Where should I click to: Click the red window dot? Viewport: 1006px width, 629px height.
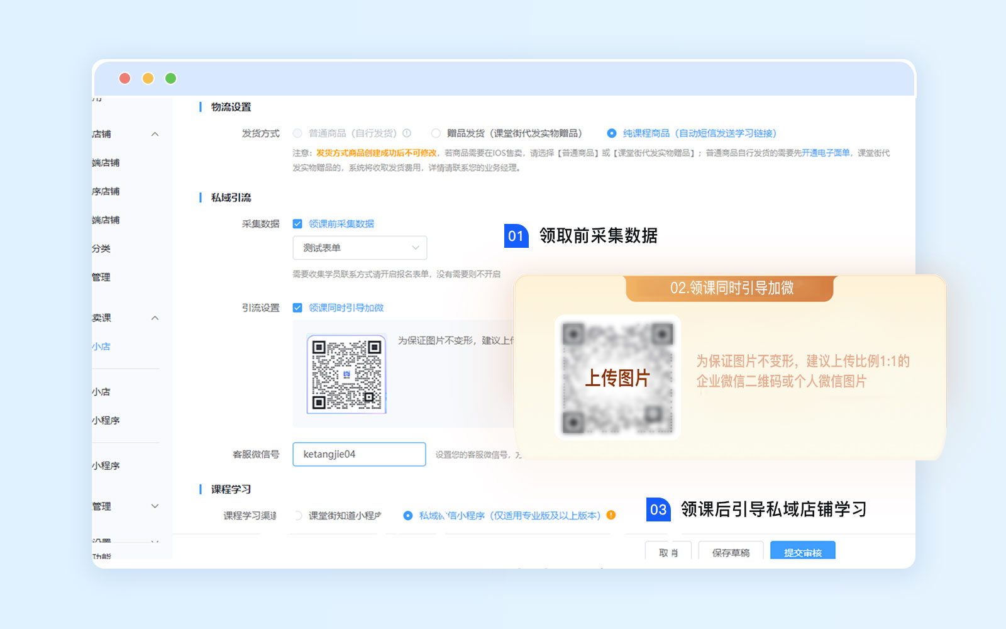[124, 78]
